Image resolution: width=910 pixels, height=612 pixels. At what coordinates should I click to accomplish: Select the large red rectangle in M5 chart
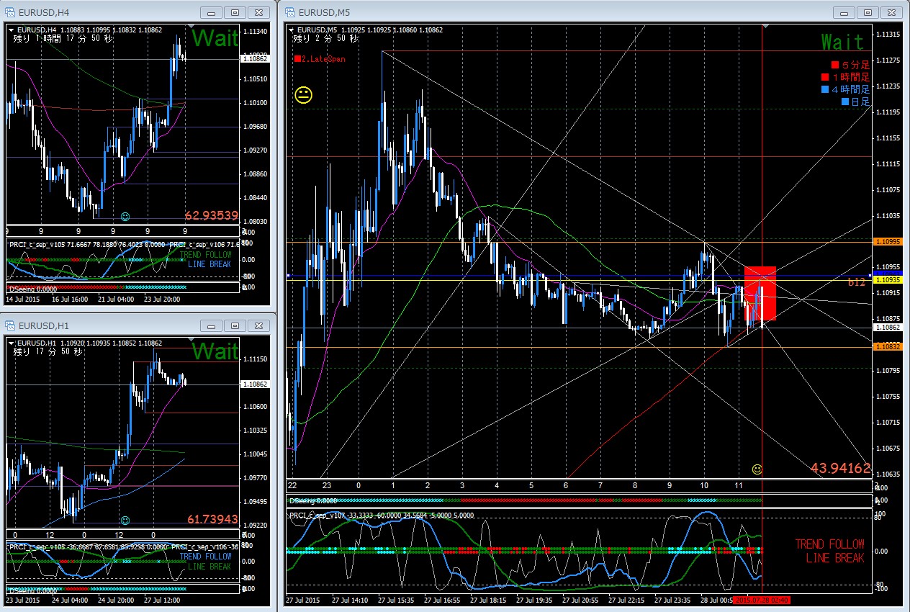tap(760, 293)
